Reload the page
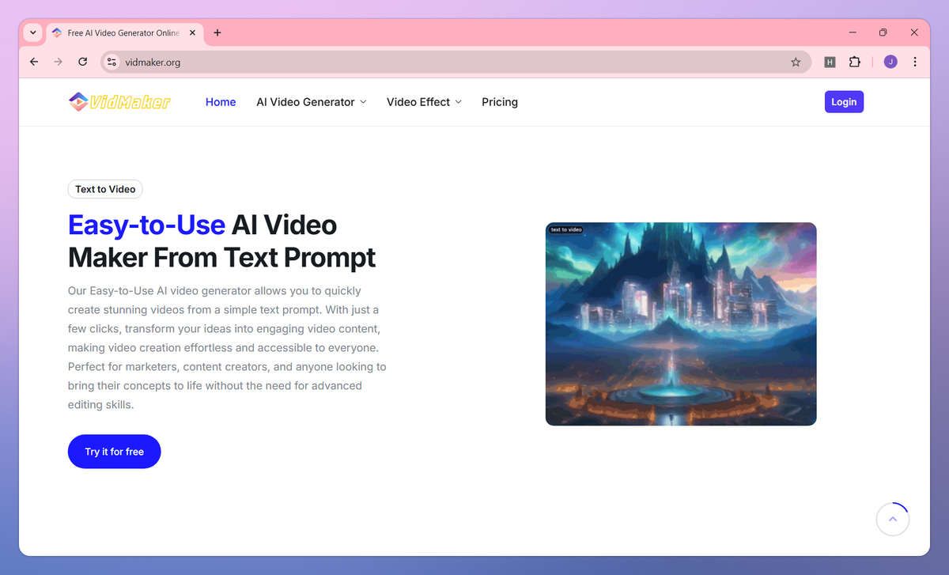 pos(82,61)
